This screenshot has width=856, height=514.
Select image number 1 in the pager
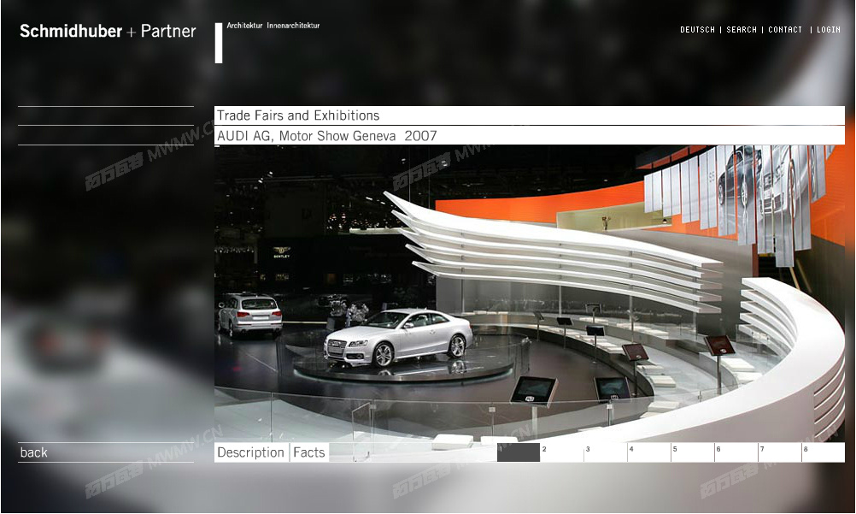[x=518, y=452]
